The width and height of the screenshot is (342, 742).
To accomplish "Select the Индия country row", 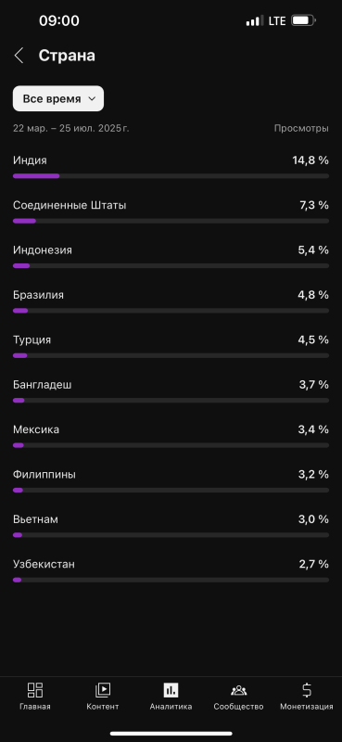I will pos(171,168).
